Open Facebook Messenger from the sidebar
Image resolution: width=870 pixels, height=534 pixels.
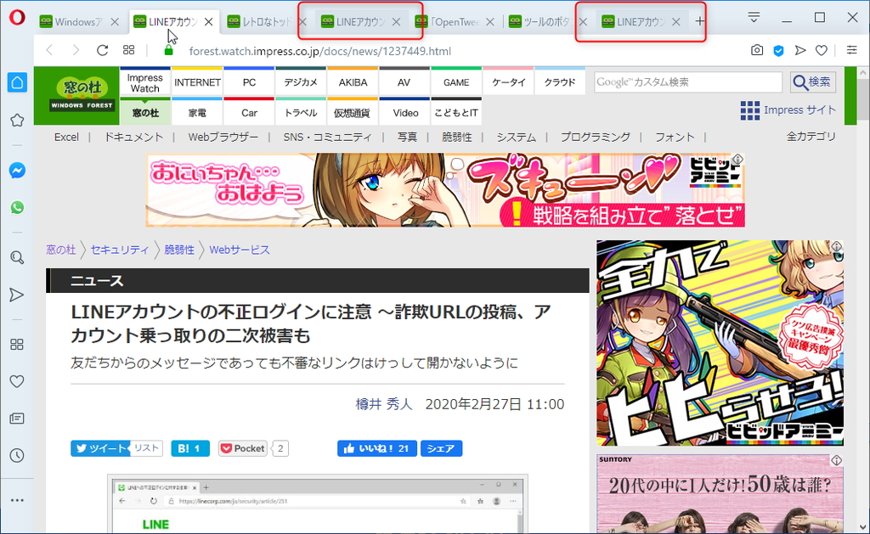(17, 170)
